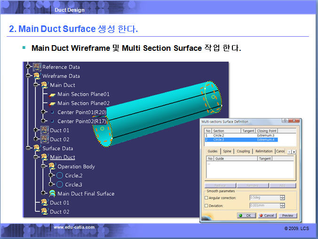Click the Circle.3 sketch icon
This screenshot has height=239, width=318.
point(60,184)
